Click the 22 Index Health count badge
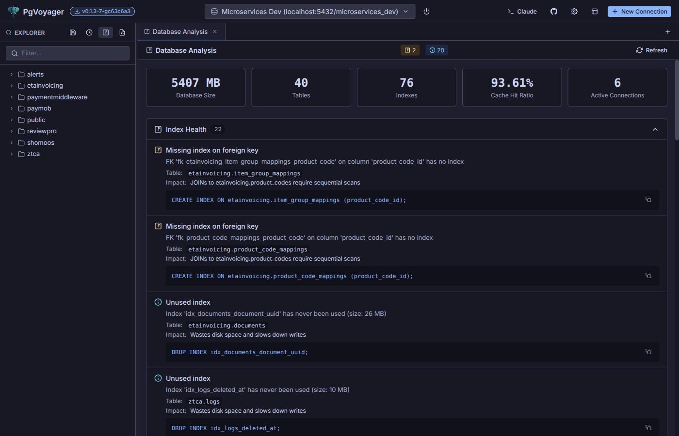679x436 pixels. (218, 129)
